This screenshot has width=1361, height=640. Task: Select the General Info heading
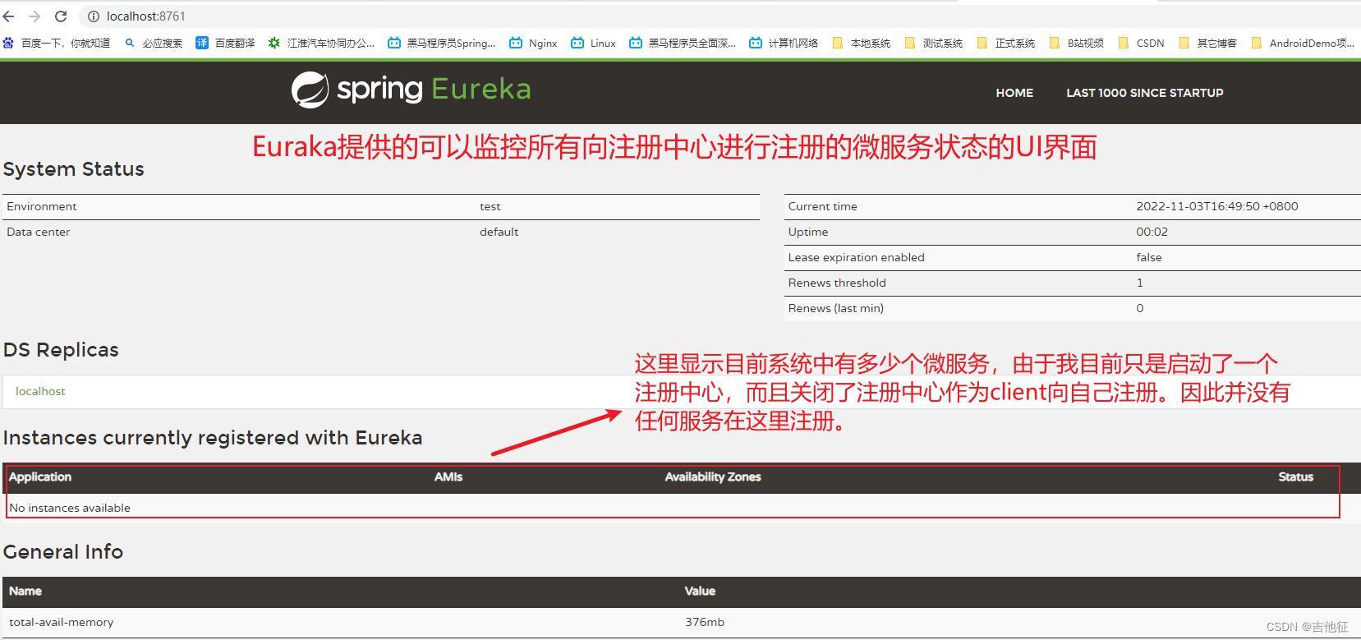click(63, 552)
